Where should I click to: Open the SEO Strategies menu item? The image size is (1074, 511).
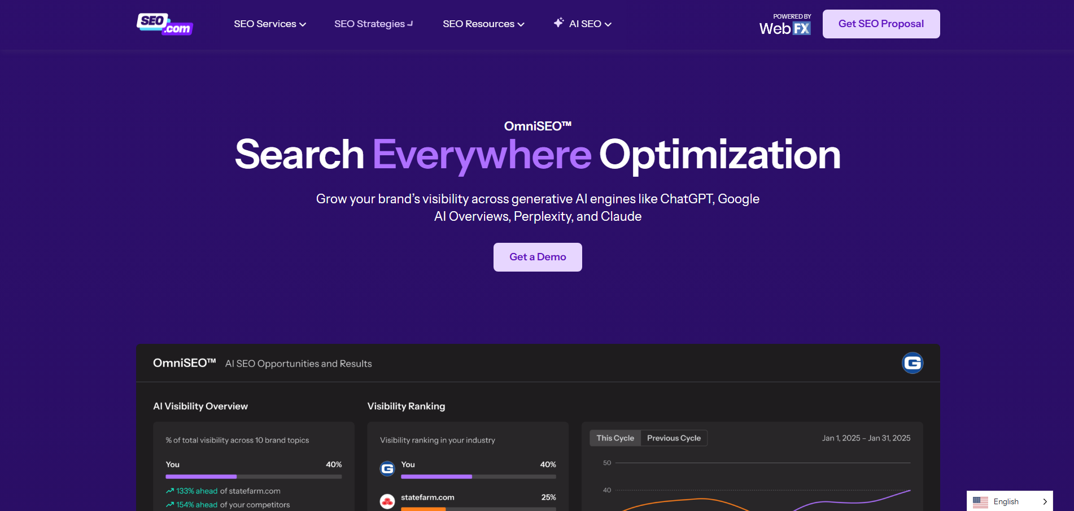373,24
